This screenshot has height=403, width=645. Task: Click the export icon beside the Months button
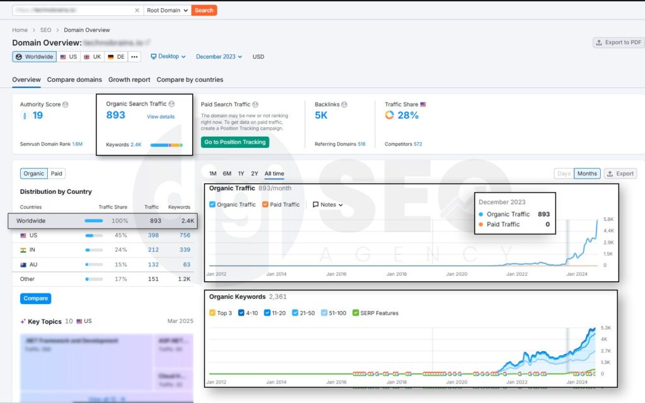610,174
